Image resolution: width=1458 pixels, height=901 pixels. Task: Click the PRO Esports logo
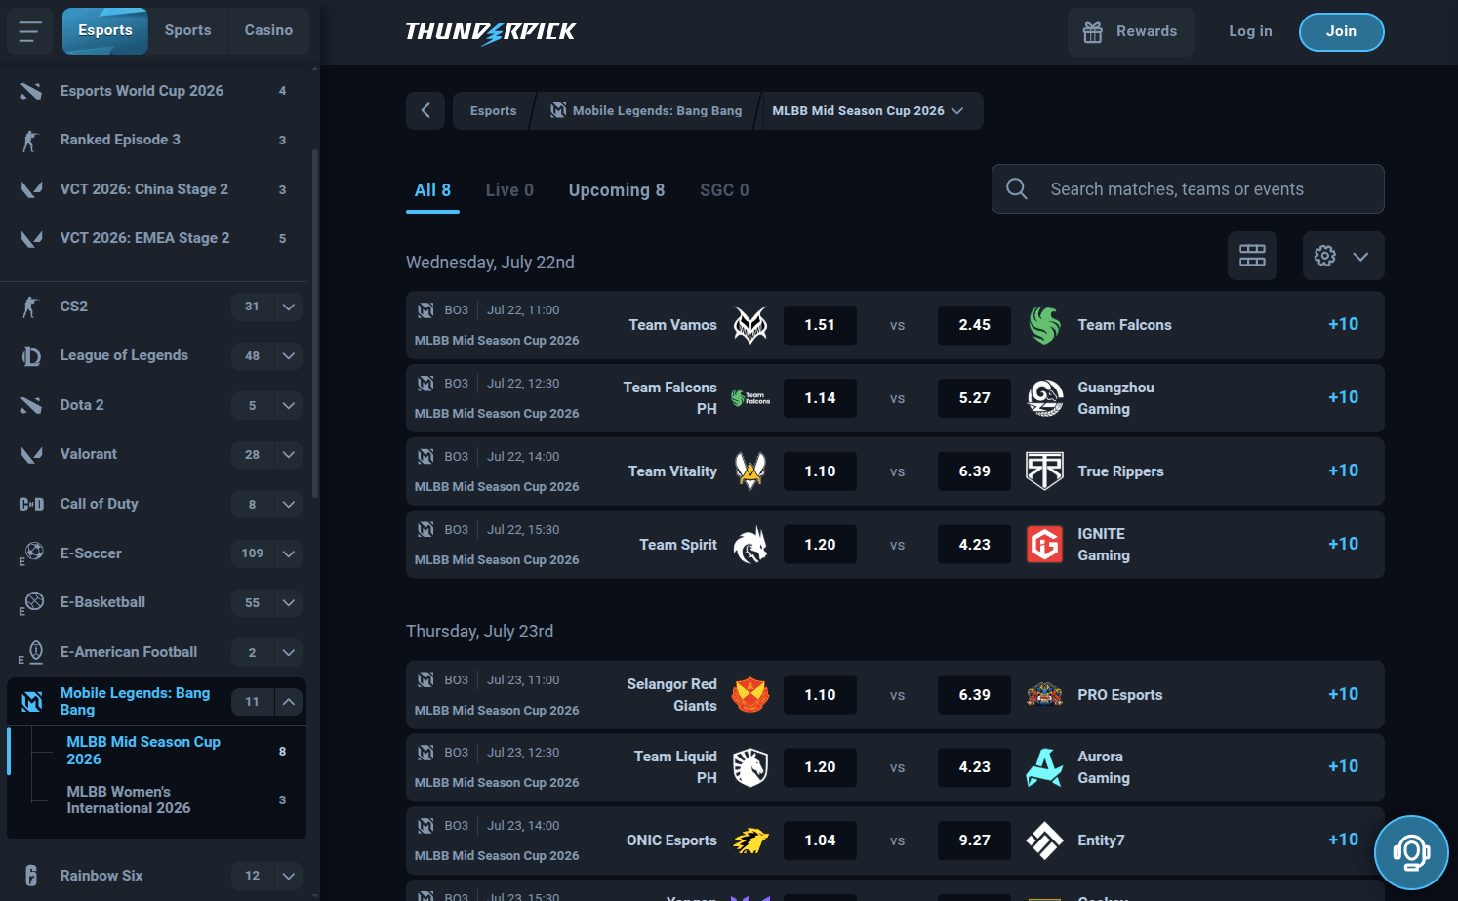[x=1044, y=695]
